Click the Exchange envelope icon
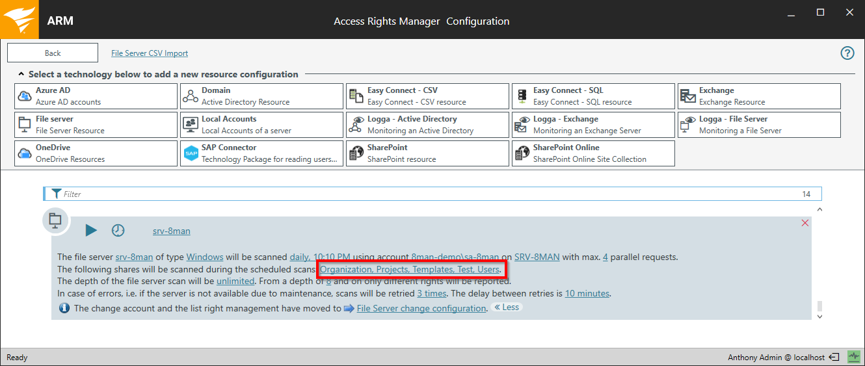The height and width of the screenshot is (366, 865). pyautogui.click(x=688, y=96)
